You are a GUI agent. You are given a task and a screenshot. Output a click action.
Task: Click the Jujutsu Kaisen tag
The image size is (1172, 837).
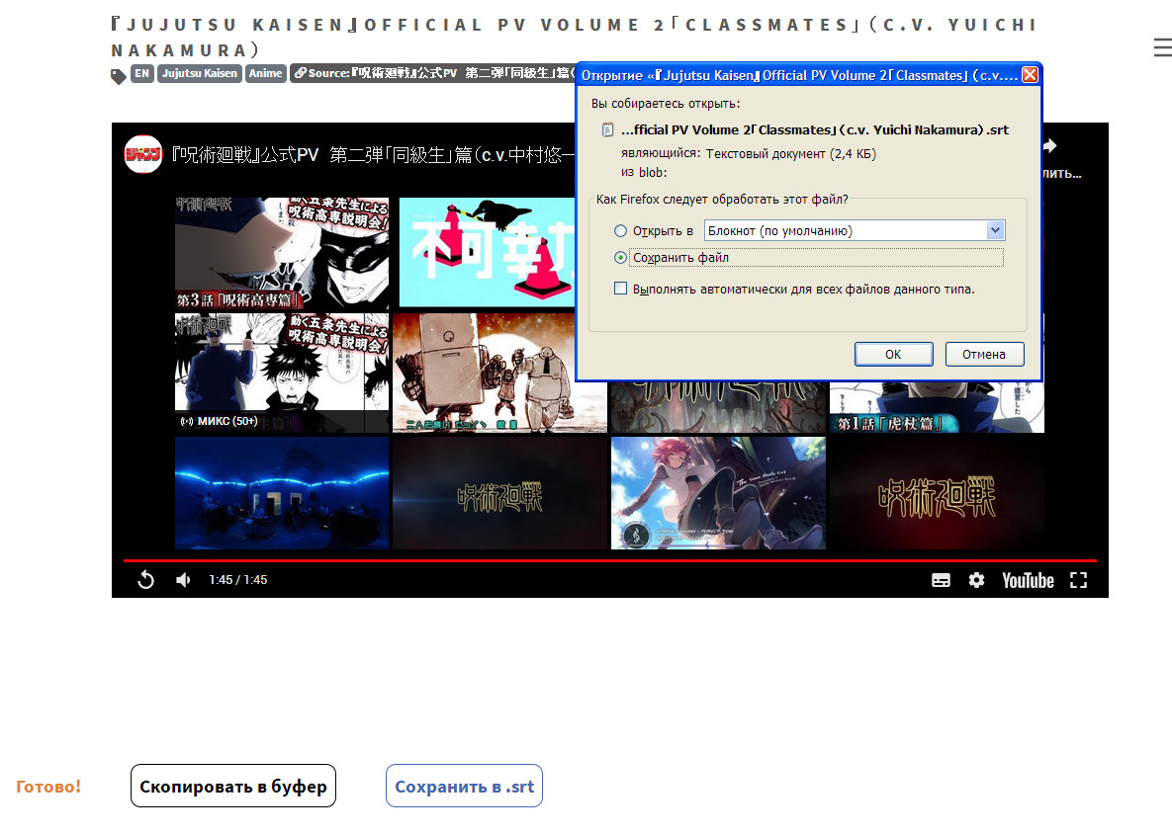click(x=200, y=74)
